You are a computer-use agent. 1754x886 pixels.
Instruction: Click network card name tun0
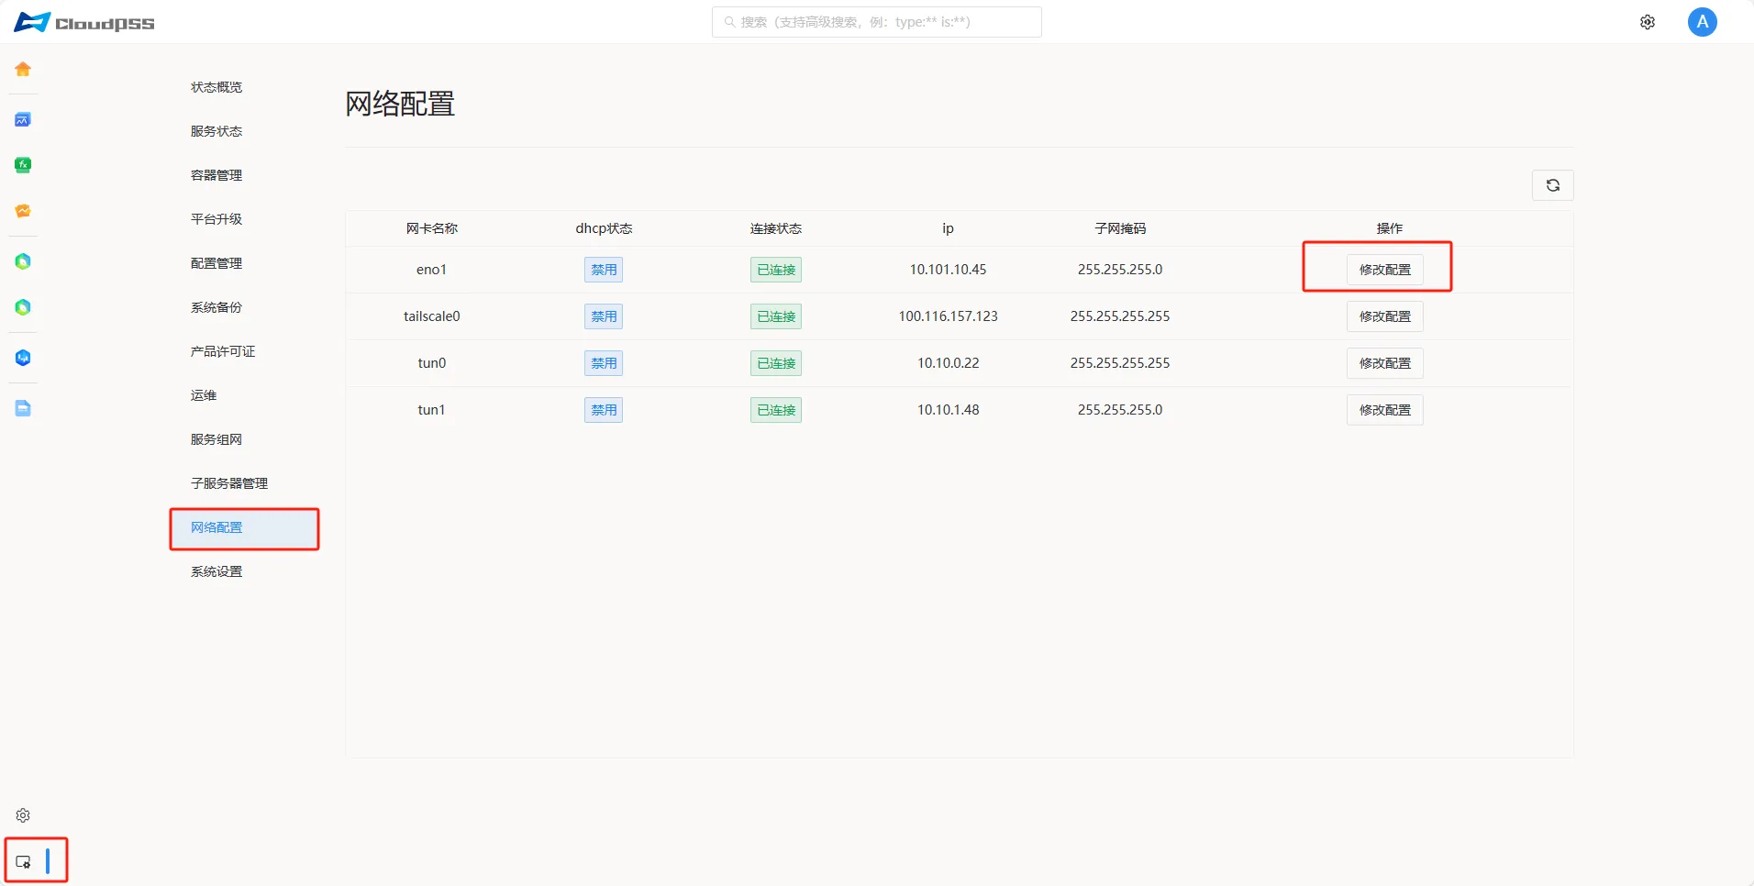coord(431,363)
